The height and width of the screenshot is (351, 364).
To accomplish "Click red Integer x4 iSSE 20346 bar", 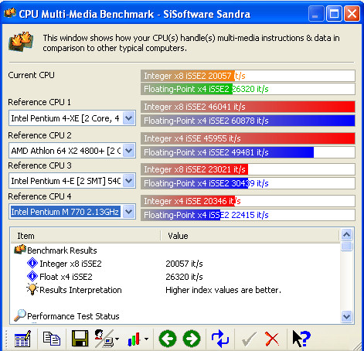I will [248, 201].
